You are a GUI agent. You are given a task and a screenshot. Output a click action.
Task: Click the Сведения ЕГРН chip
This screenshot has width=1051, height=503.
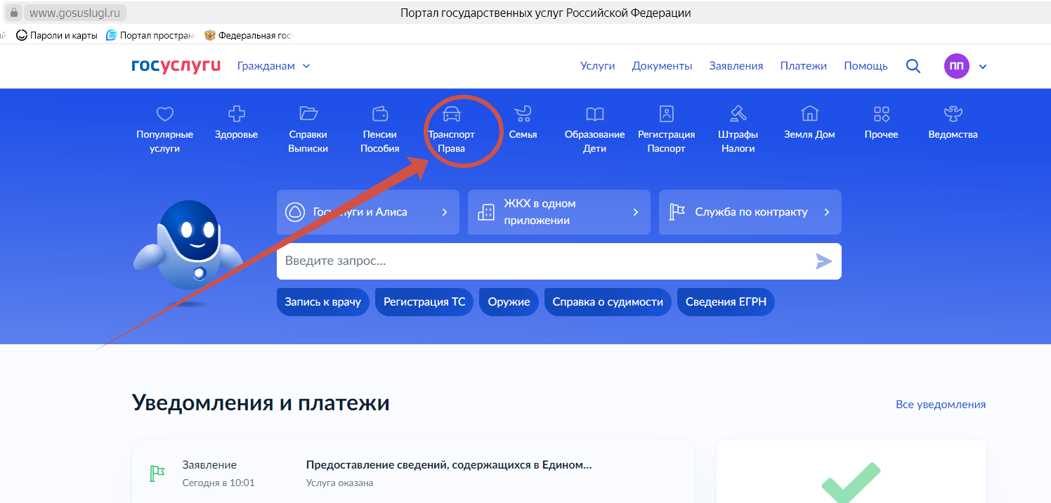point(726,301)
